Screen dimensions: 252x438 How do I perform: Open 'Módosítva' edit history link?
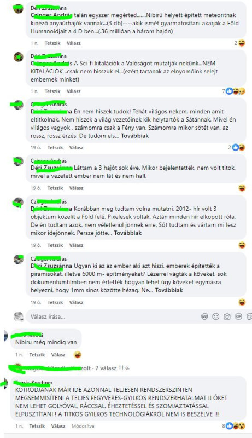[x=83, y=426]
